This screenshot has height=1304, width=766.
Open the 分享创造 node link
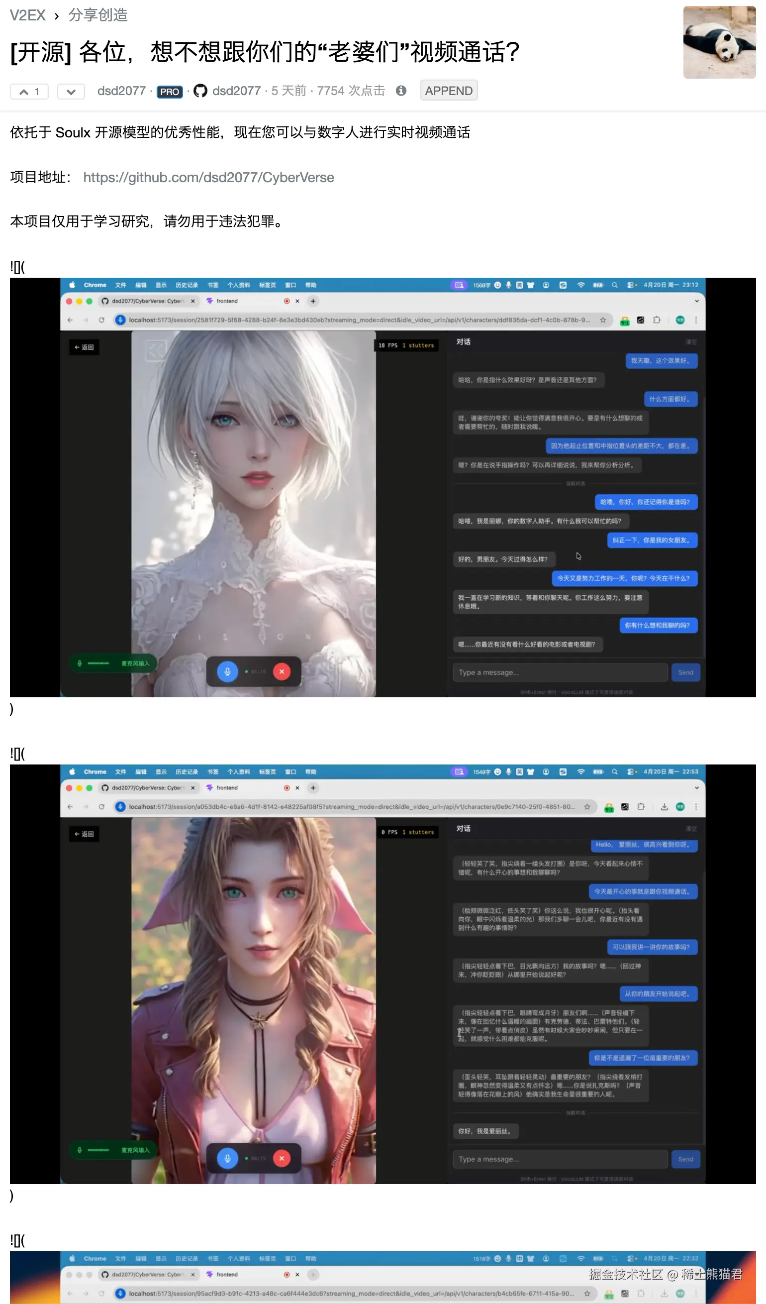98,15
